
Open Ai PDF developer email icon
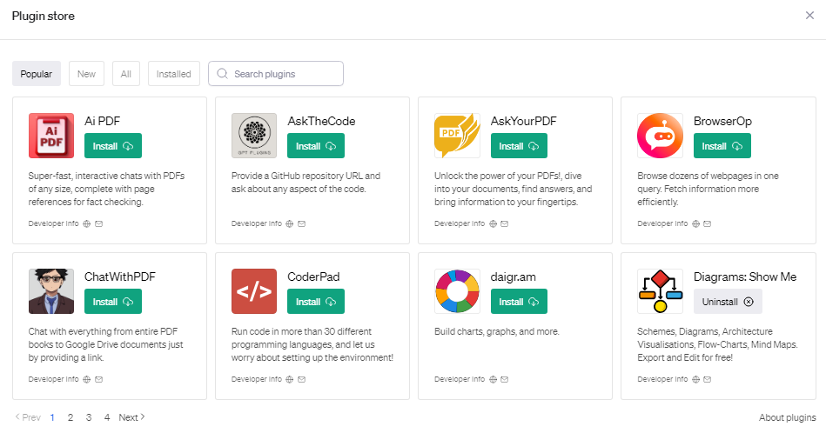pos(98,223)
